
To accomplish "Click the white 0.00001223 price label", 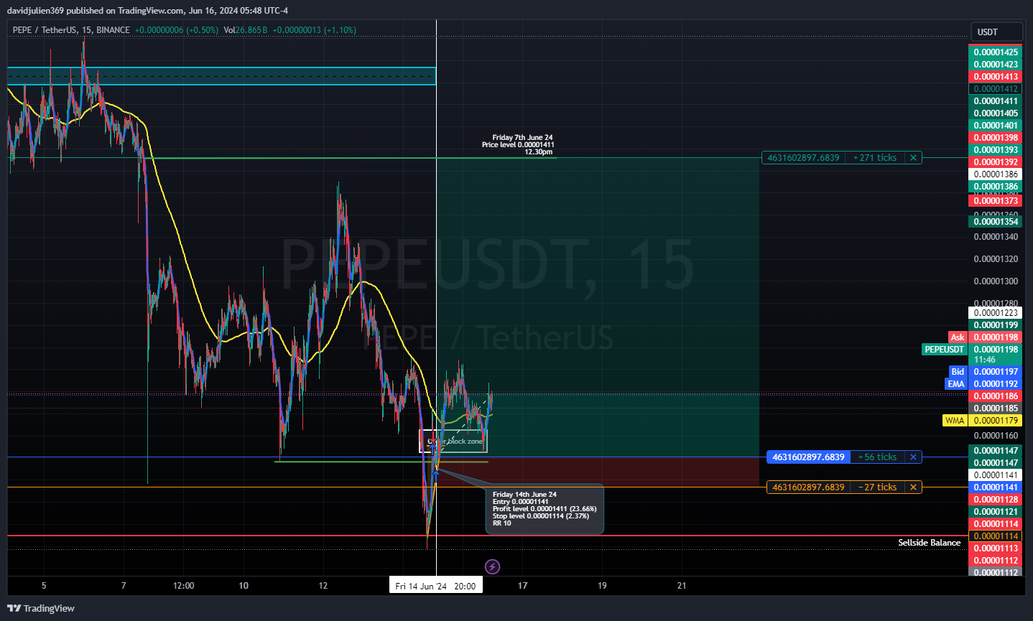I will coord(996,313).
